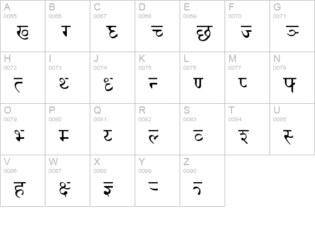The height and width of the screenshot is (231, 315).
Task: Select the last glyph cell Z 0090
Action: pyautogui.click(x=202, y=181)
